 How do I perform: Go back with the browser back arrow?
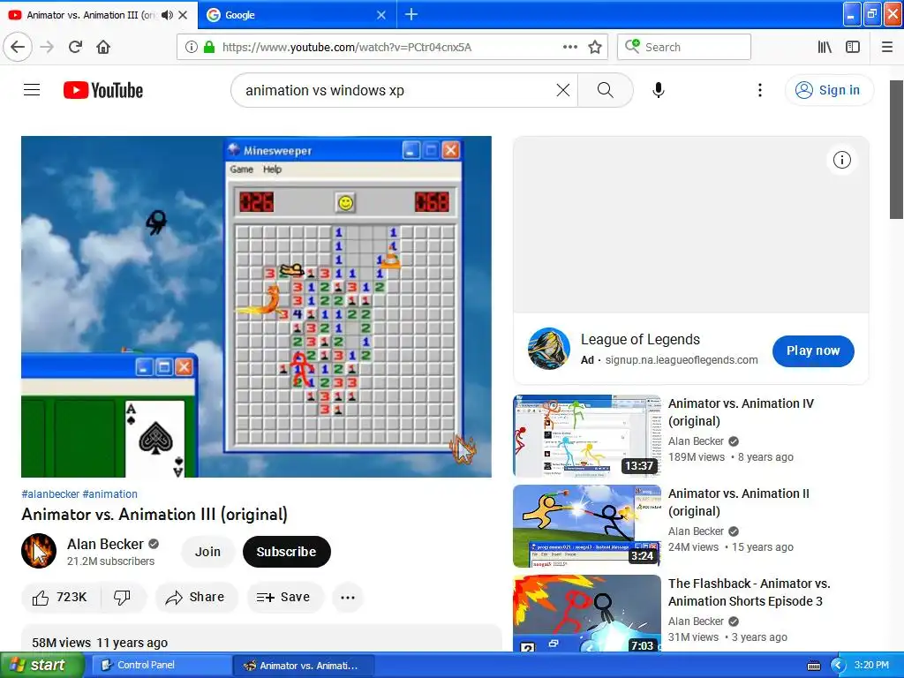tap(18, 47)
